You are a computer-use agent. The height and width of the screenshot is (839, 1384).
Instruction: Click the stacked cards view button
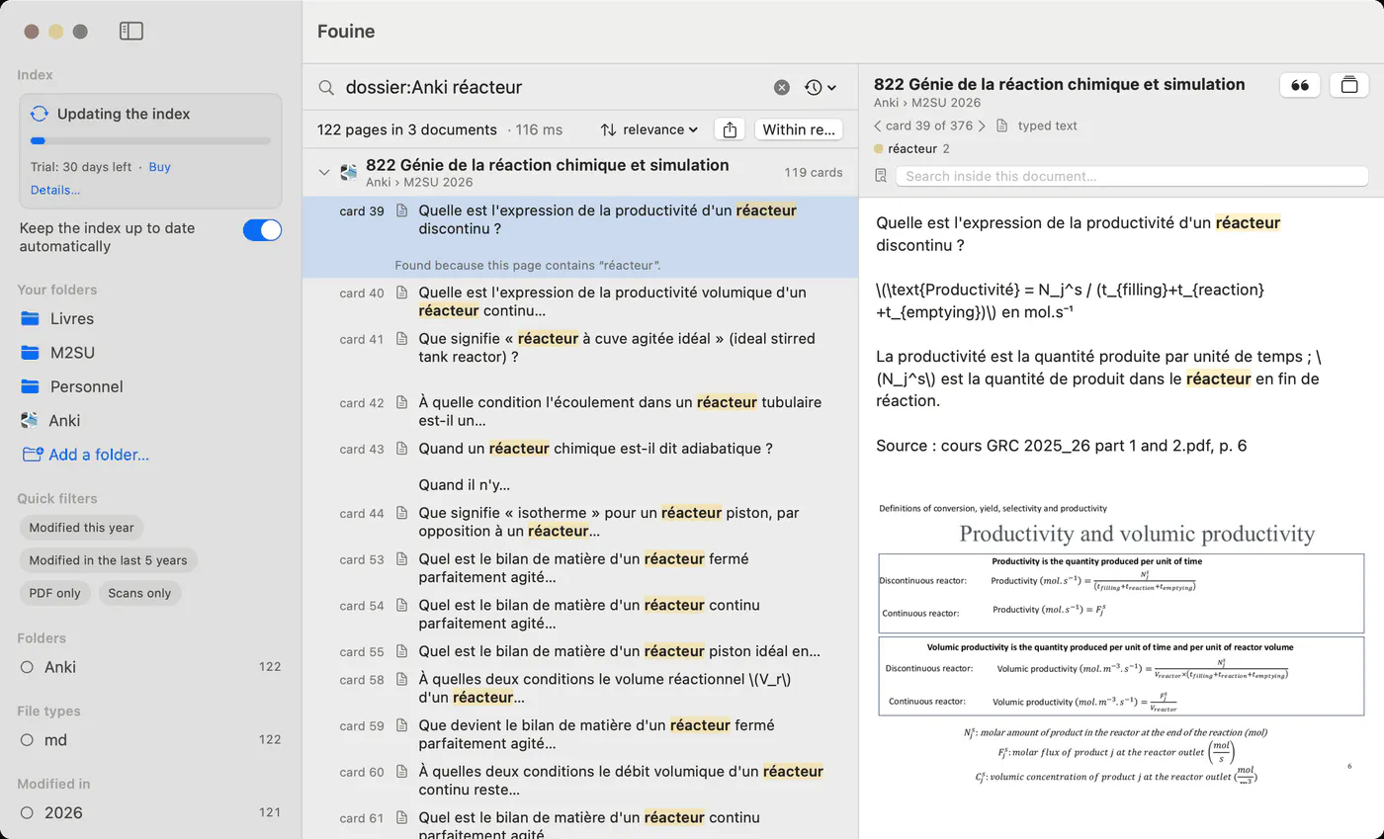point(1348,85)
